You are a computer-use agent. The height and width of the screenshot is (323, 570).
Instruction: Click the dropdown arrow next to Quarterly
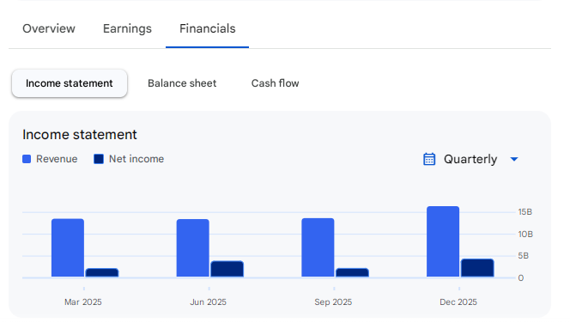[x=514, y=159]
